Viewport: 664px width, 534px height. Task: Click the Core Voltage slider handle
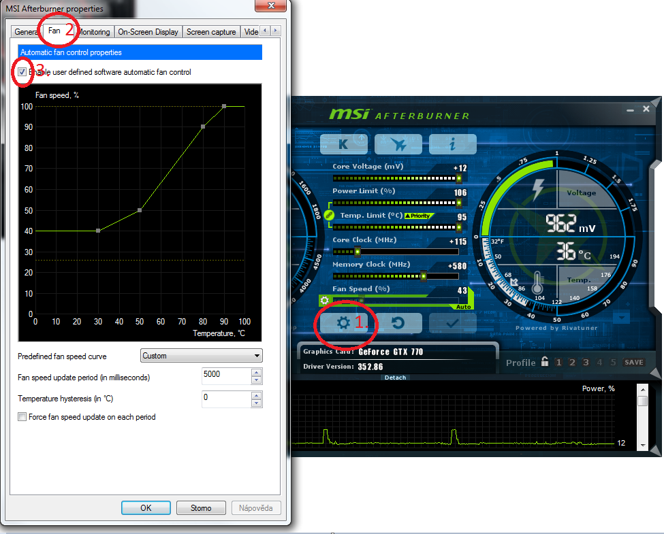coord(458,178)
